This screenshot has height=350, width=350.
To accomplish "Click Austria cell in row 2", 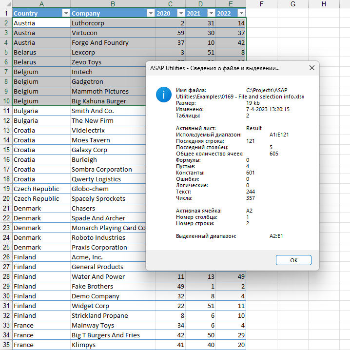I will [x=41, y=23].
